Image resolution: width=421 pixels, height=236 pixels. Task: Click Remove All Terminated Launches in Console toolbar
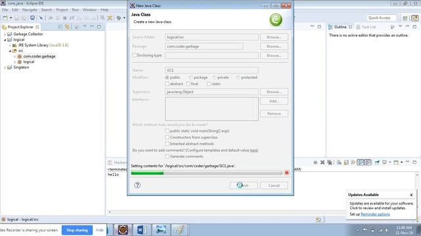[x=330, y=162]
